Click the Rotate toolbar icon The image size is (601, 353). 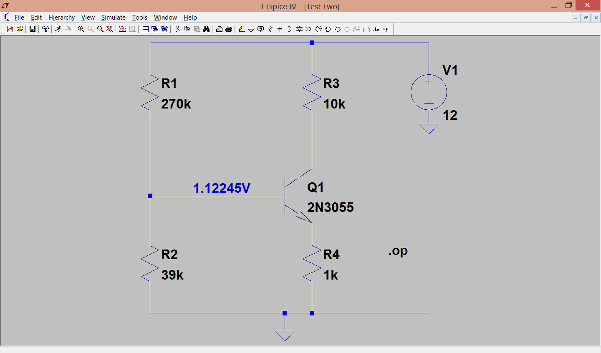[x=357, y=29]
